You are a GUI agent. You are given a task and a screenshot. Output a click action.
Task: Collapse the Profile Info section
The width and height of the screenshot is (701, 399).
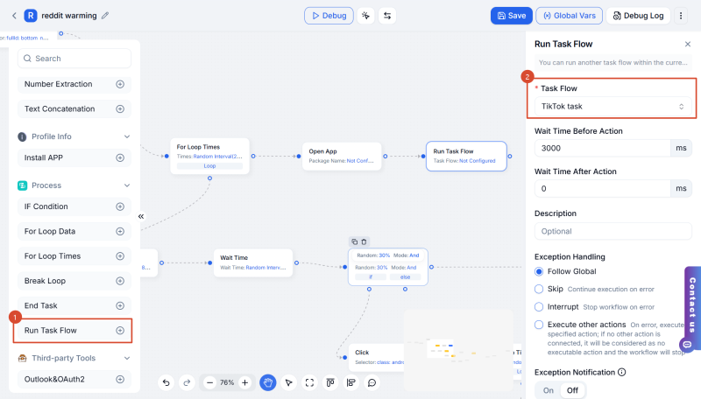[127, 136]
